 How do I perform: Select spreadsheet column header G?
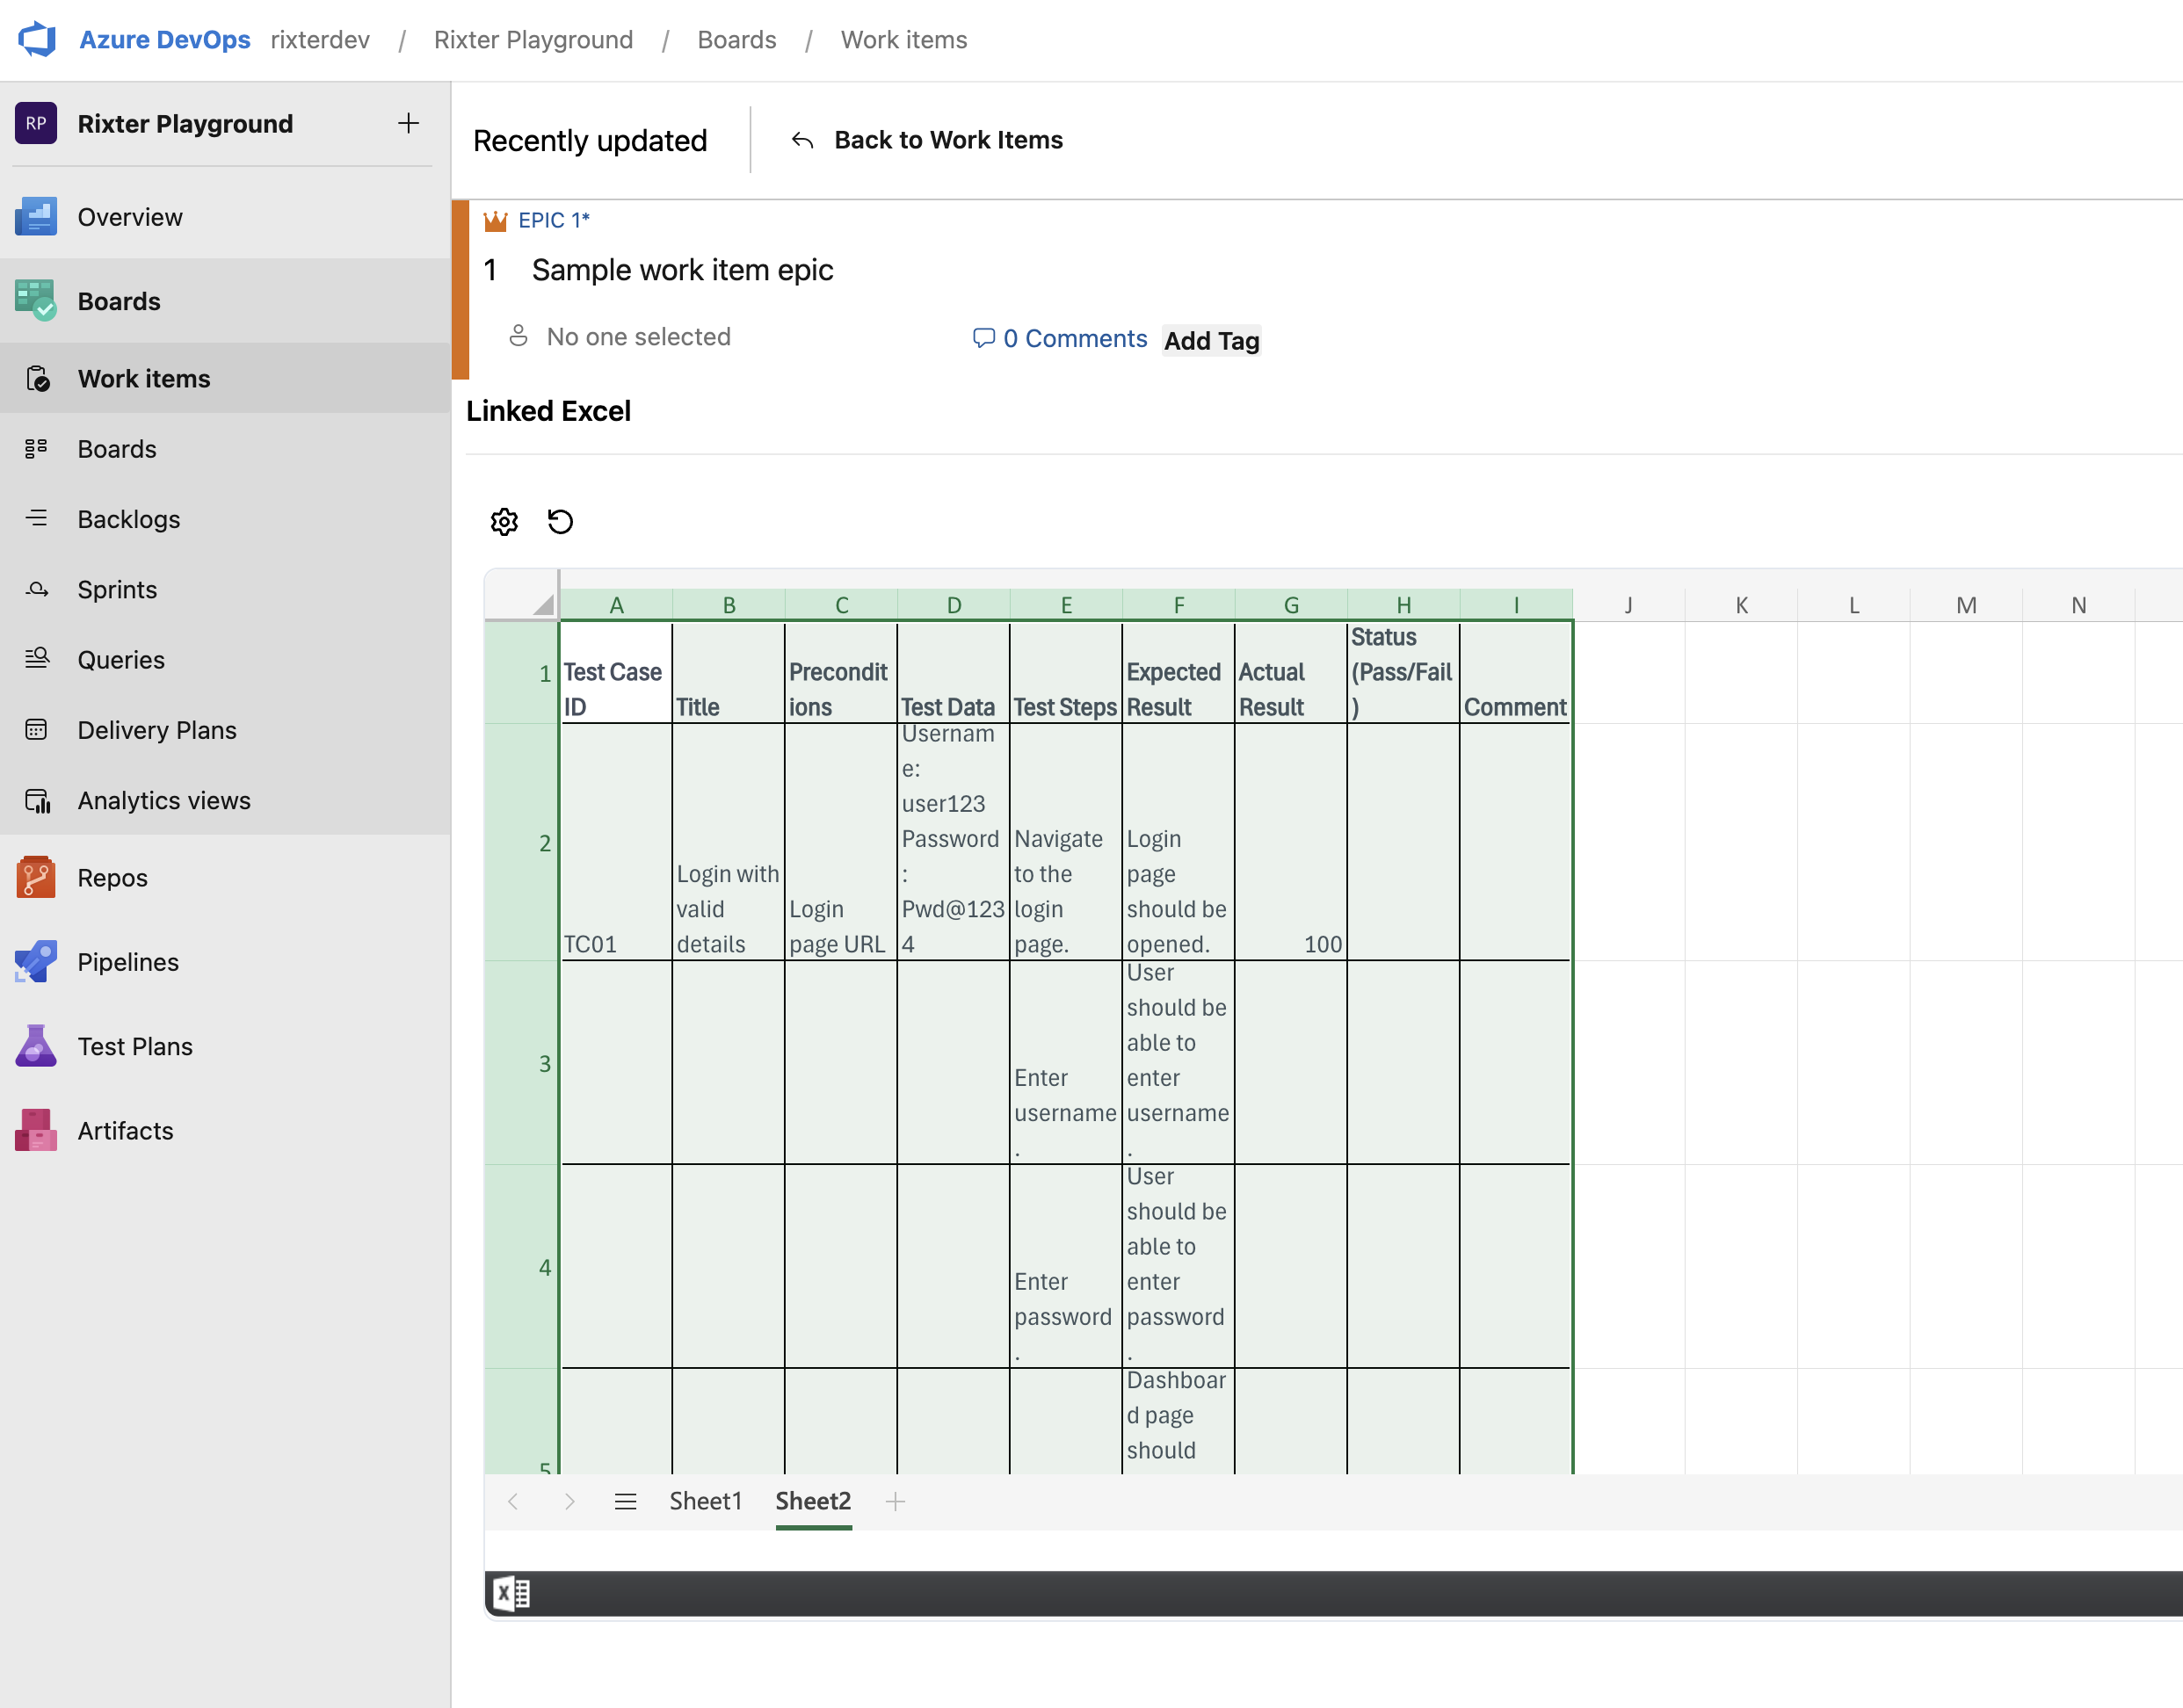1290,604
